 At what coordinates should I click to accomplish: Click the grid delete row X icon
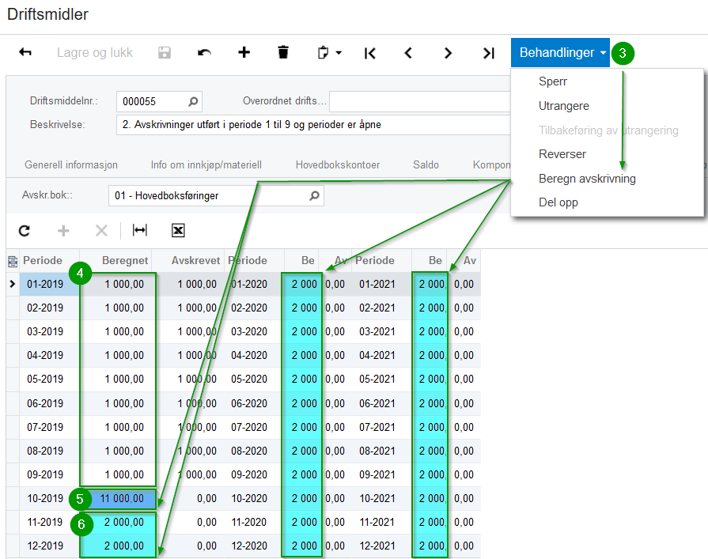pos(101,231)
